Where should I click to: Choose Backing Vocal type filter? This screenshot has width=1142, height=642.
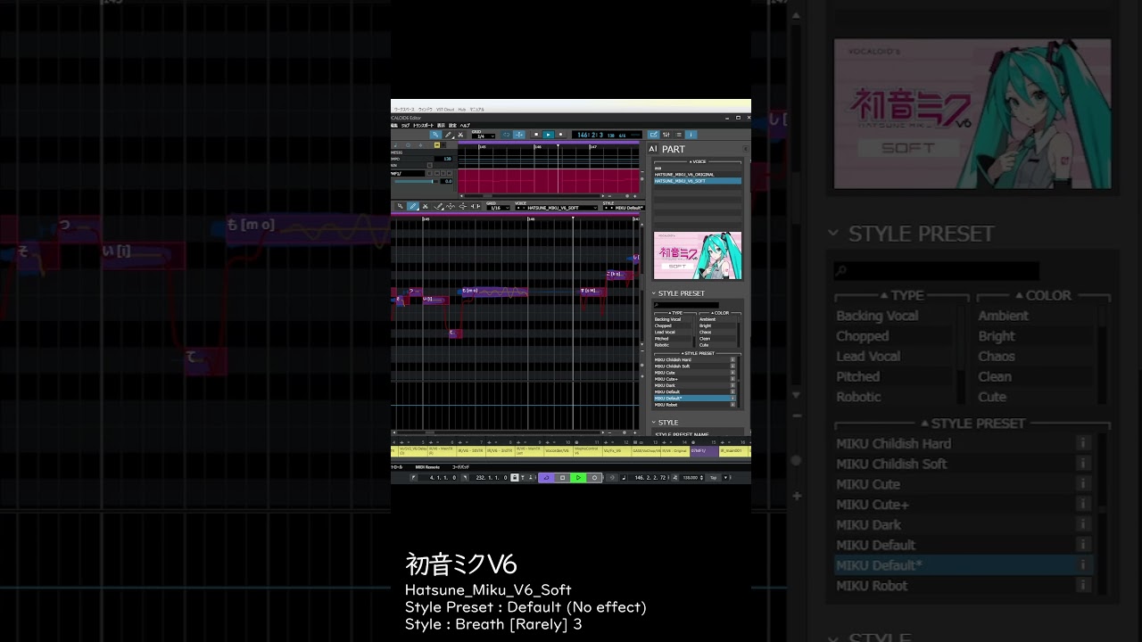pyautogui.click(x=673, y=319)
